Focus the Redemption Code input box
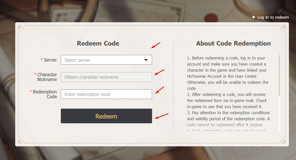The height and width of the screenshot is (160, 296). tap(106, 94)
